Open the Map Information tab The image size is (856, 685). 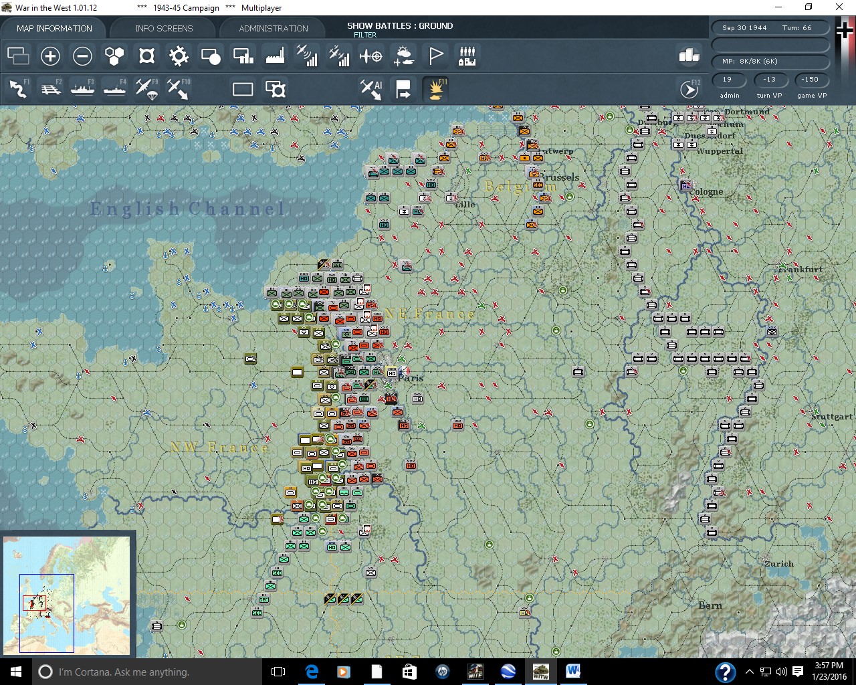tap(54, 28)
